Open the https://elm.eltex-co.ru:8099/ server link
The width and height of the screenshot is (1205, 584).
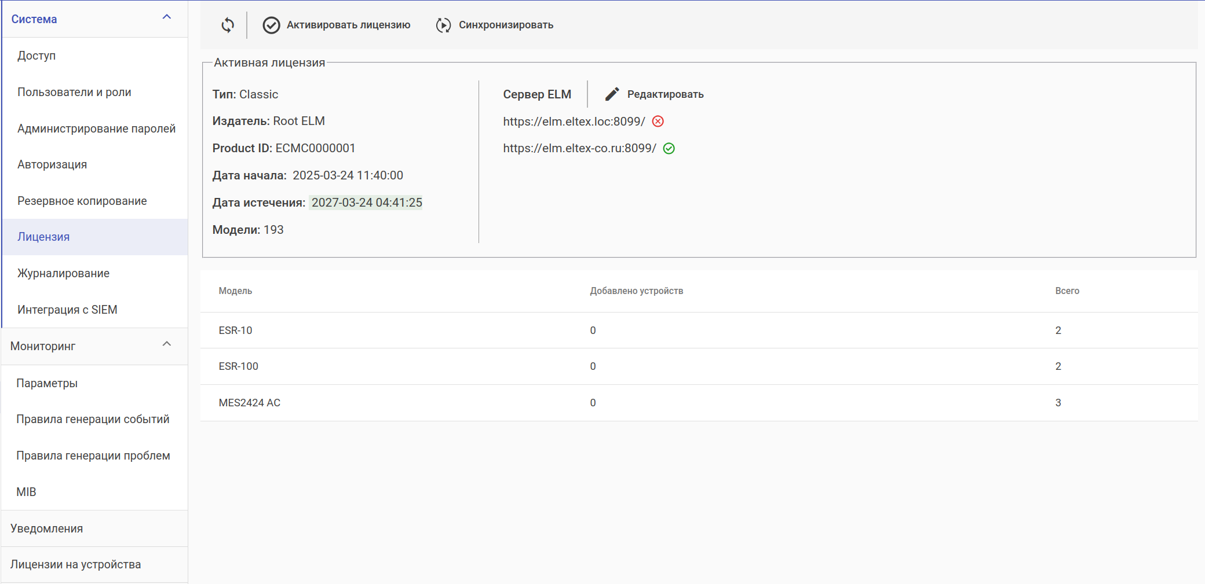pos(579,148)
